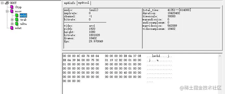The height and width of the screenshot is (94, 225).
Task: Click the magenta mdat box icon
Action: (12, 28)
